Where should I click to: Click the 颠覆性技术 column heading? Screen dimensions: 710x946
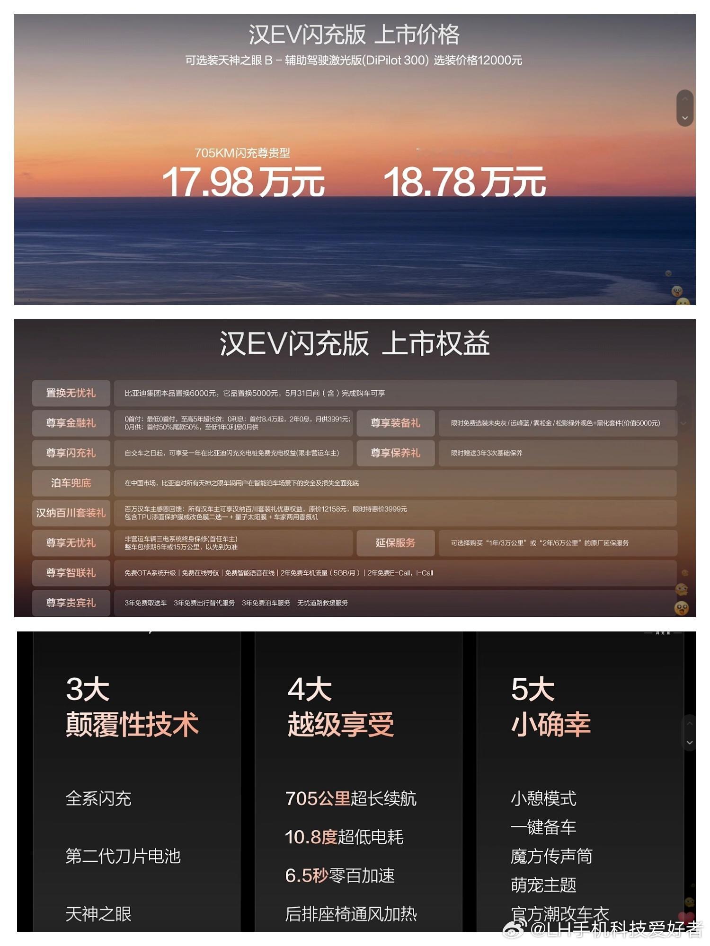click(x=133, y=724)
